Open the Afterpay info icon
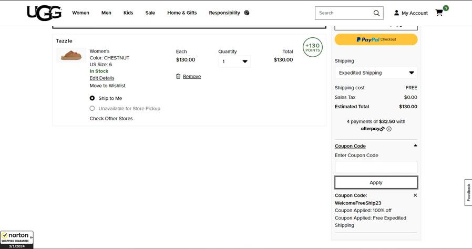Screen dimensions: 472x249 tap(389, 129)
